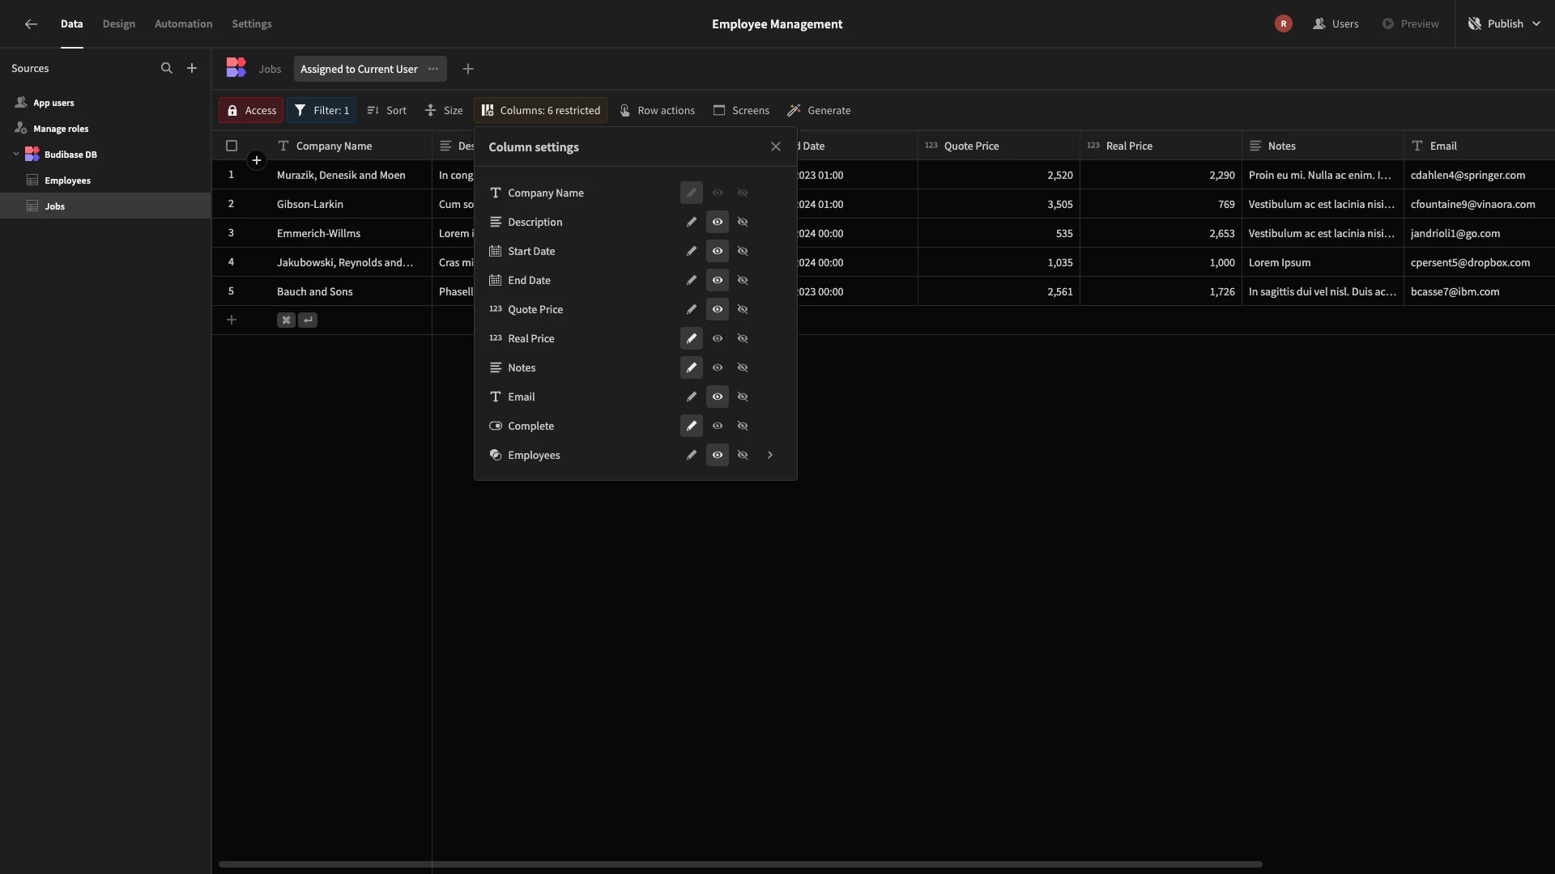Open the Access permissions button

click(251, 110)
